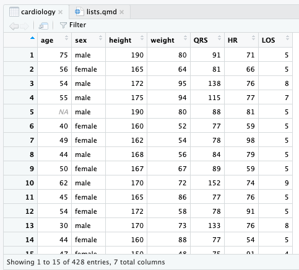Click the row index sort arrow
The height and width of the screenshot is (270, 299).
click(32, 38)
